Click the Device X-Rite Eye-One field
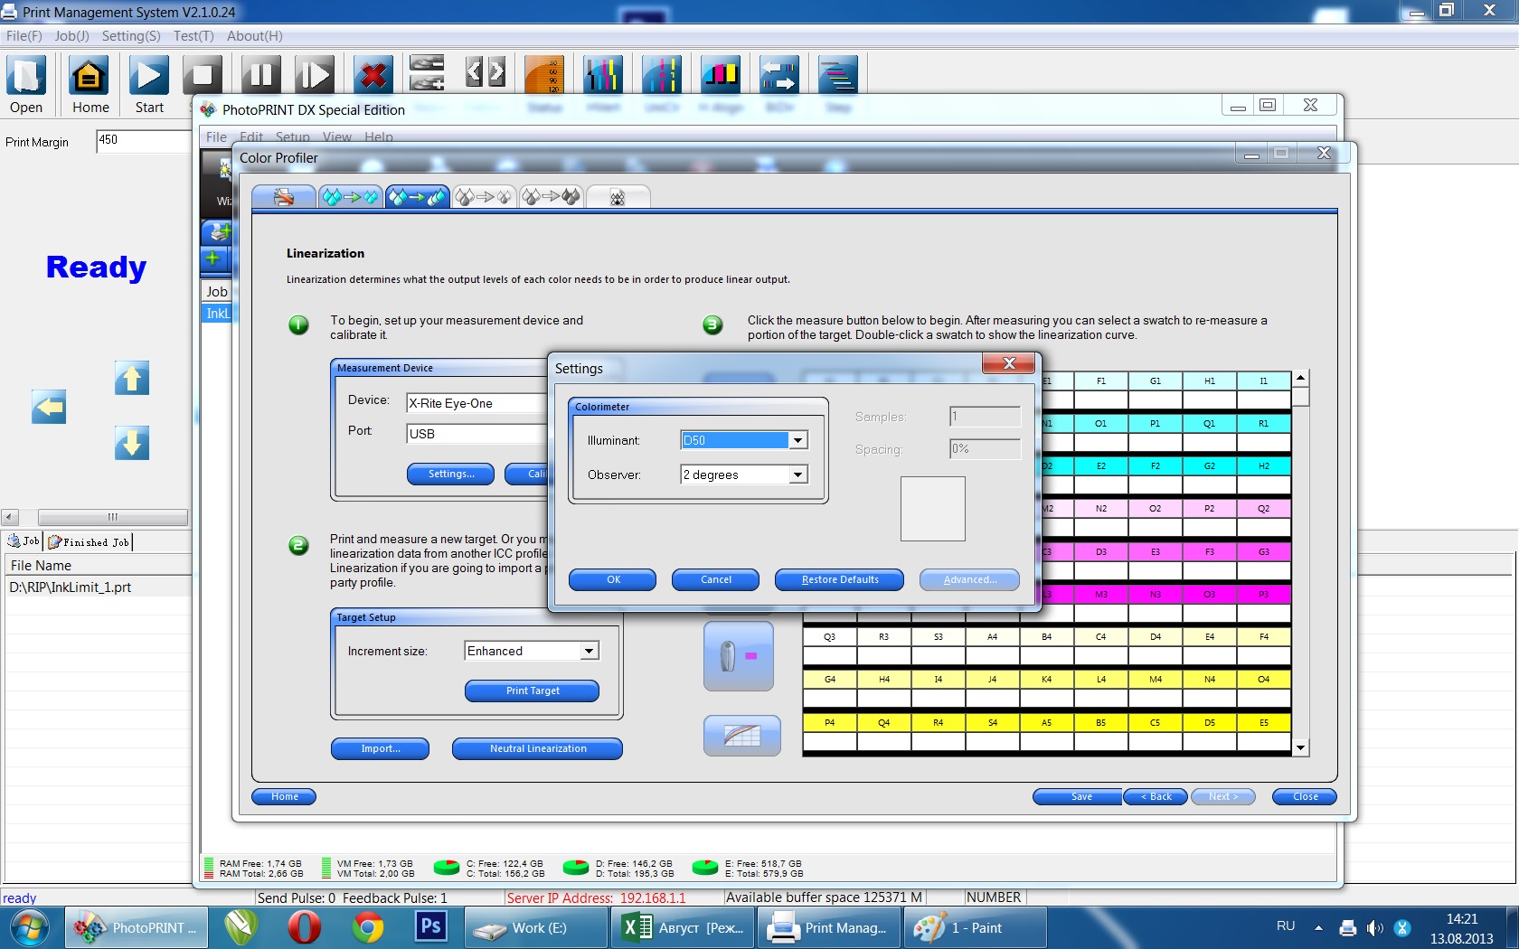Image resolution: width=1519 pixels, height=949 pixels. point(476,403)
